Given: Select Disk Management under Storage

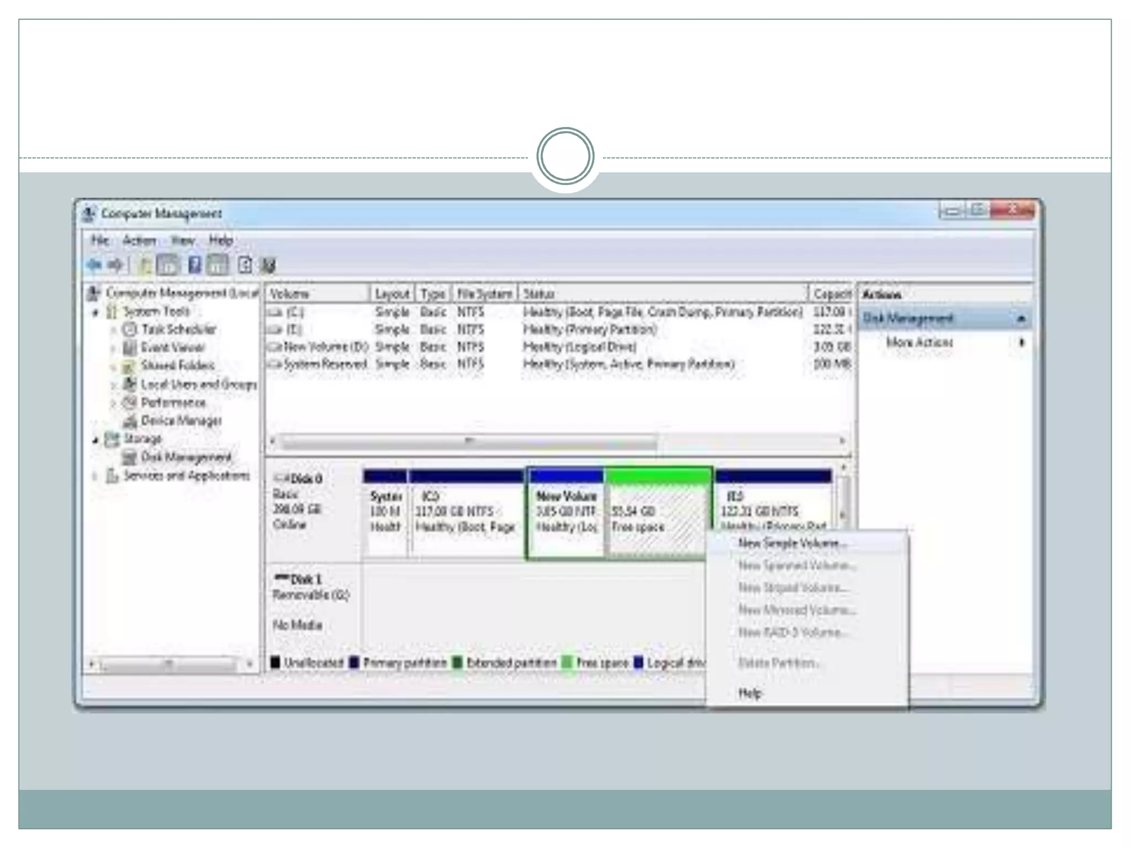Looking at the screenshot, I should (186, 457).
